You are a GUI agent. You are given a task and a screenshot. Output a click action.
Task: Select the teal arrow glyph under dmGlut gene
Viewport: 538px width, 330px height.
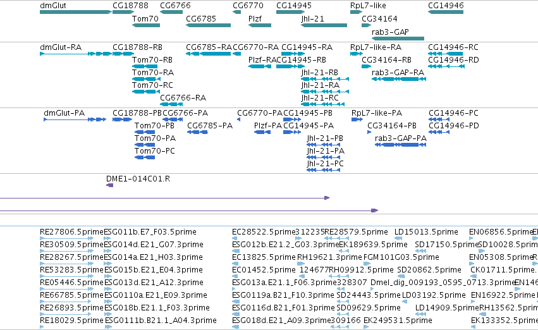point(75,12)
